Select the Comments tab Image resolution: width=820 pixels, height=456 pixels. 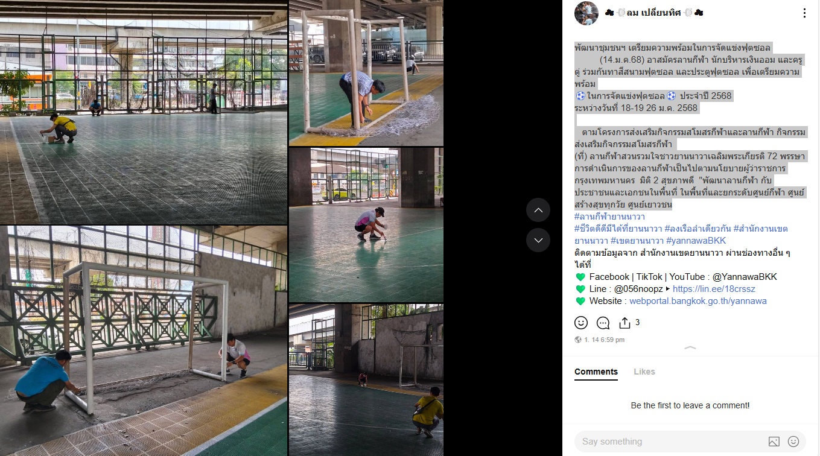click(596, 372)
